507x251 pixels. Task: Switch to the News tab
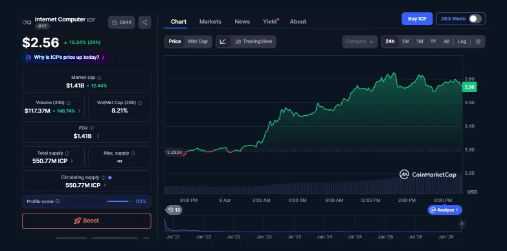(x=242, y=21)
